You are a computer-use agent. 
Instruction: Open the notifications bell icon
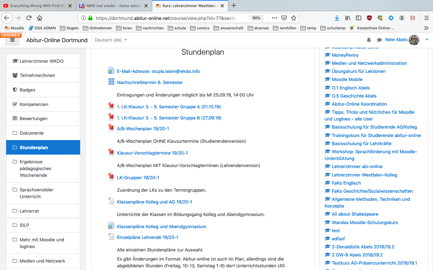click(x=369, y=40)
